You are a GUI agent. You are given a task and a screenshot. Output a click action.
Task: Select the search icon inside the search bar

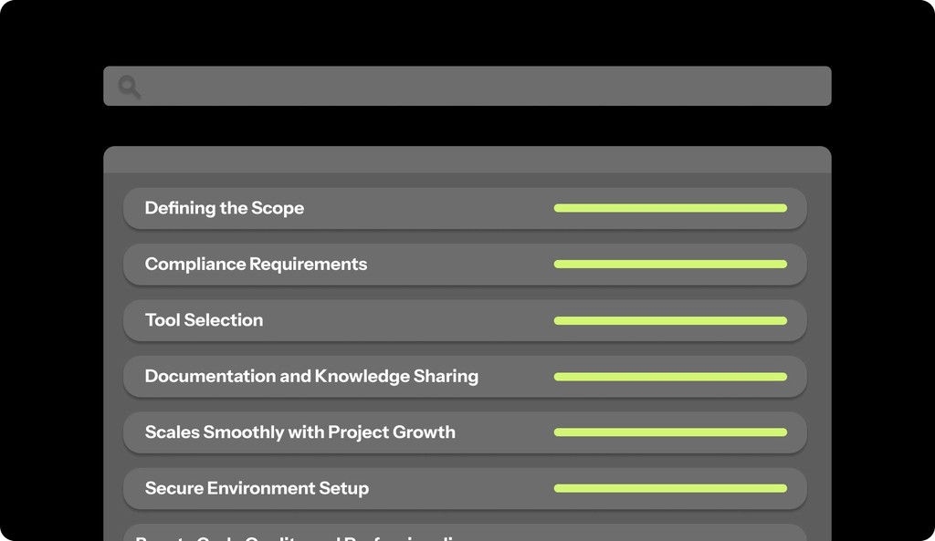(129, 87)
